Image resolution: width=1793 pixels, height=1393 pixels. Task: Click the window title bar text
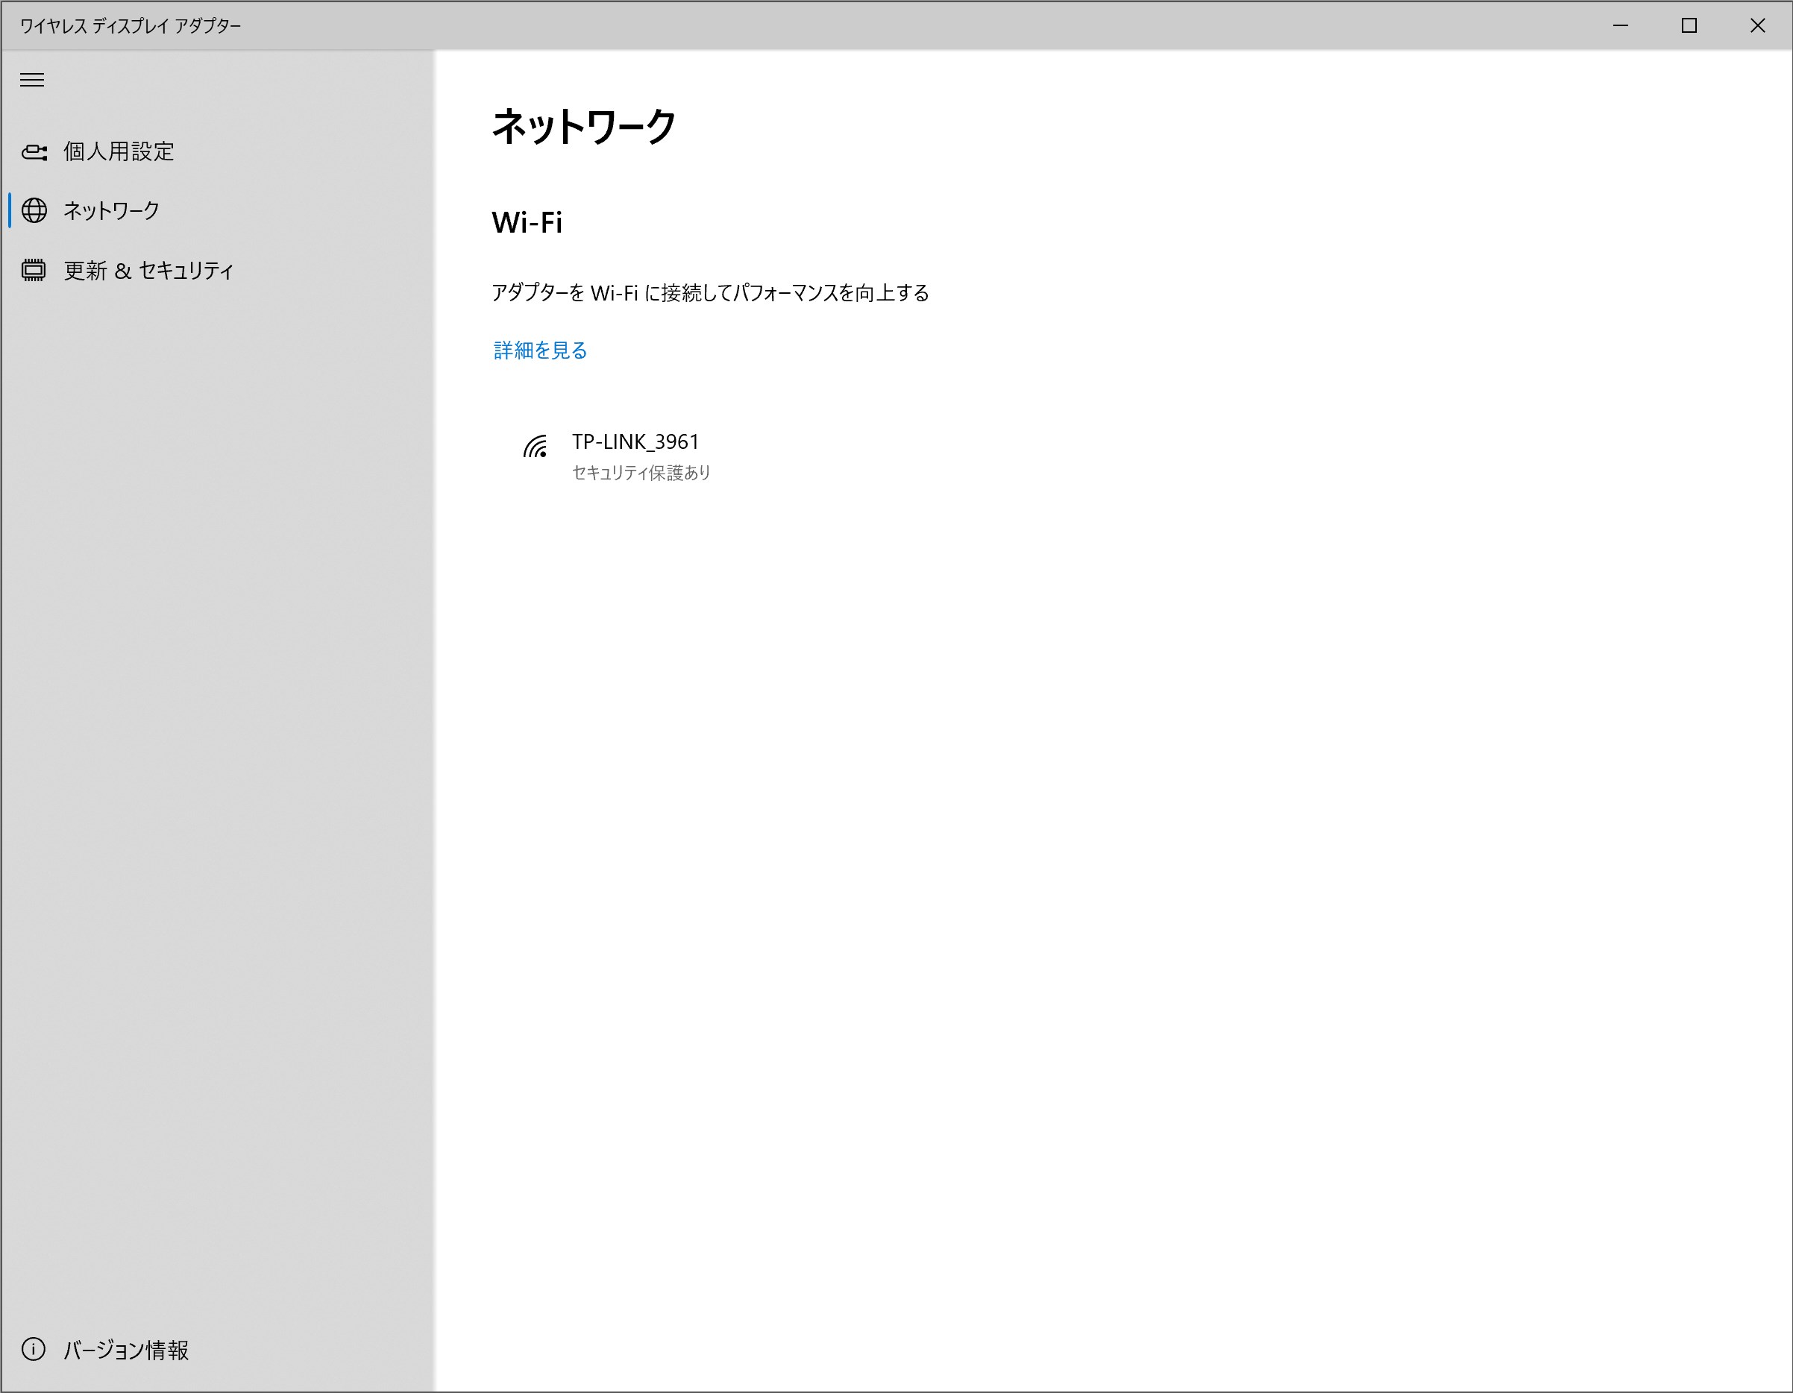(131, 25)
